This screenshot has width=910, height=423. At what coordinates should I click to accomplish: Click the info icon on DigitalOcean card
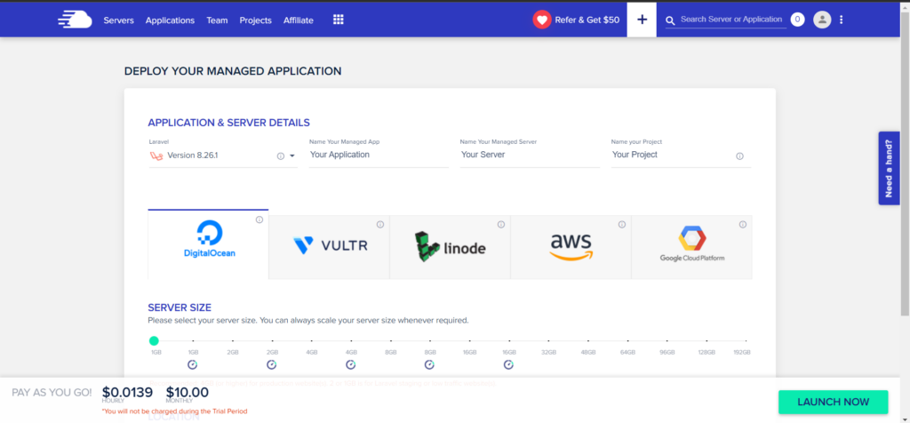[259, 219]
